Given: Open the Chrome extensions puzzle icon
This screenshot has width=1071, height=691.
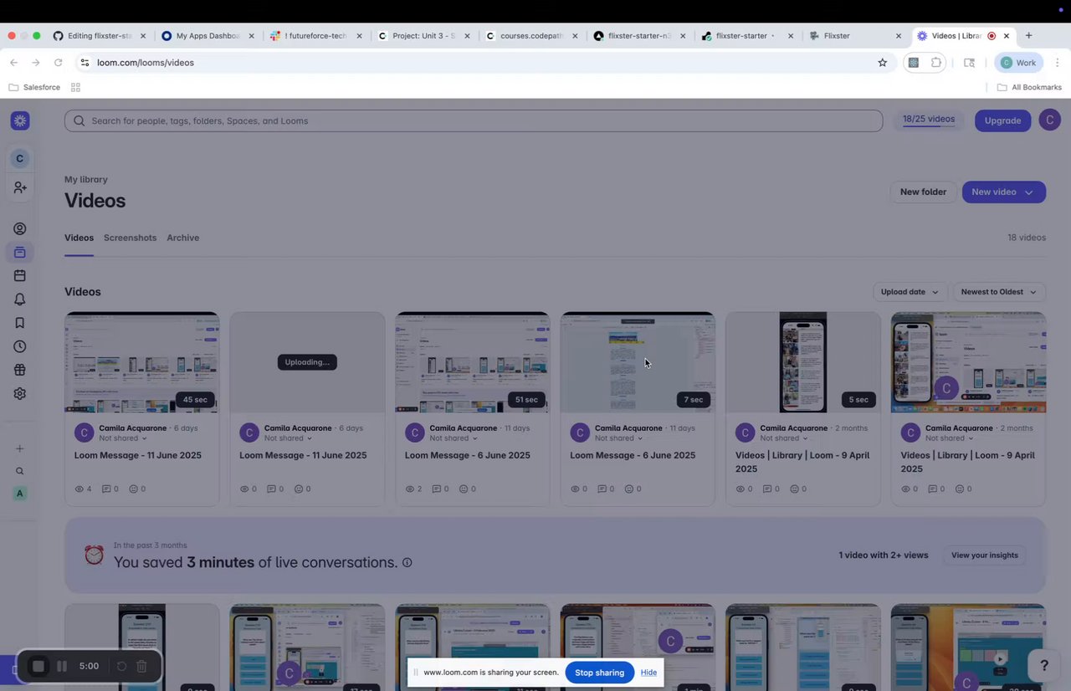Looking at the screenshot, I should tap(935, 63).
